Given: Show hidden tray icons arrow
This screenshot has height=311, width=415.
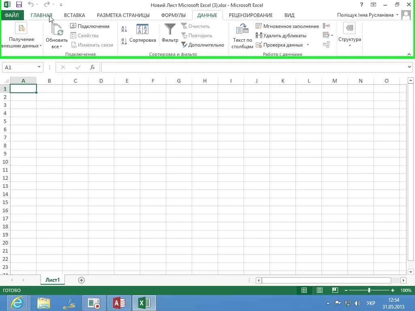Looking at the screenshot, I should [328, 303].
